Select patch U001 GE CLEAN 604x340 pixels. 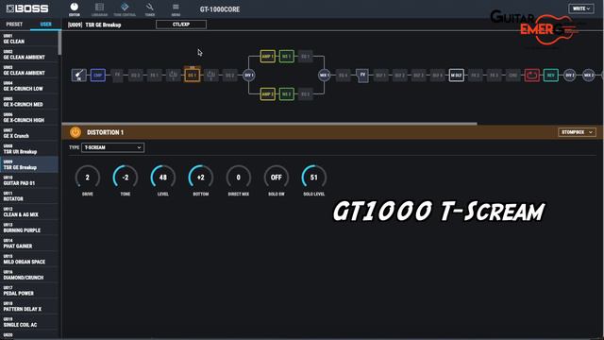click(29, 39)
